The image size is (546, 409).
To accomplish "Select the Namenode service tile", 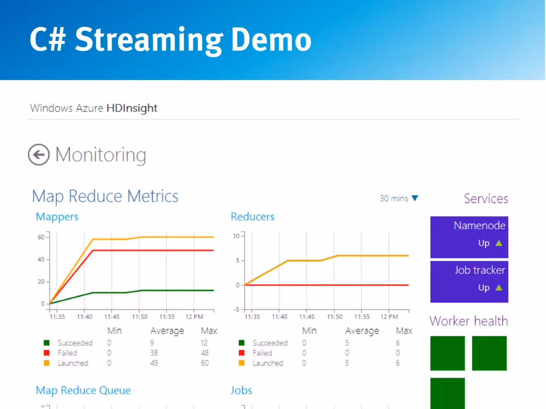I will pyautogui.click(x=469, y=237).
